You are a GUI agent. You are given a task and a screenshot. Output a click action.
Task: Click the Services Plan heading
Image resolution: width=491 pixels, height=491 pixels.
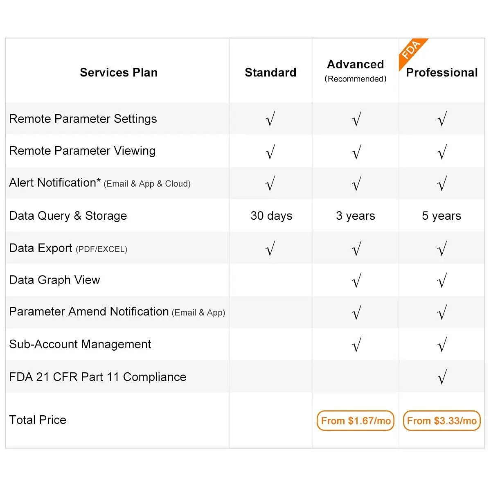[119, 72]
